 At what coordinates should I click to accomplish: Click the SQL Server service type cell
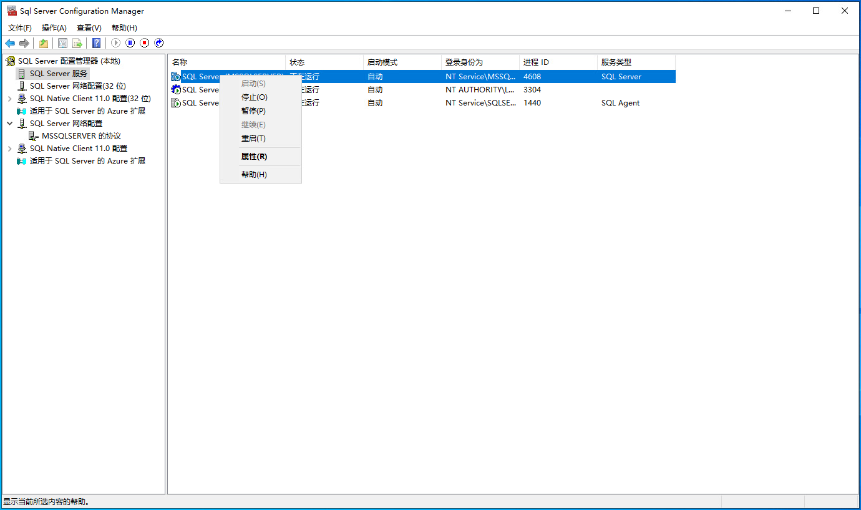pyautogui.click(x=621, y=77)
